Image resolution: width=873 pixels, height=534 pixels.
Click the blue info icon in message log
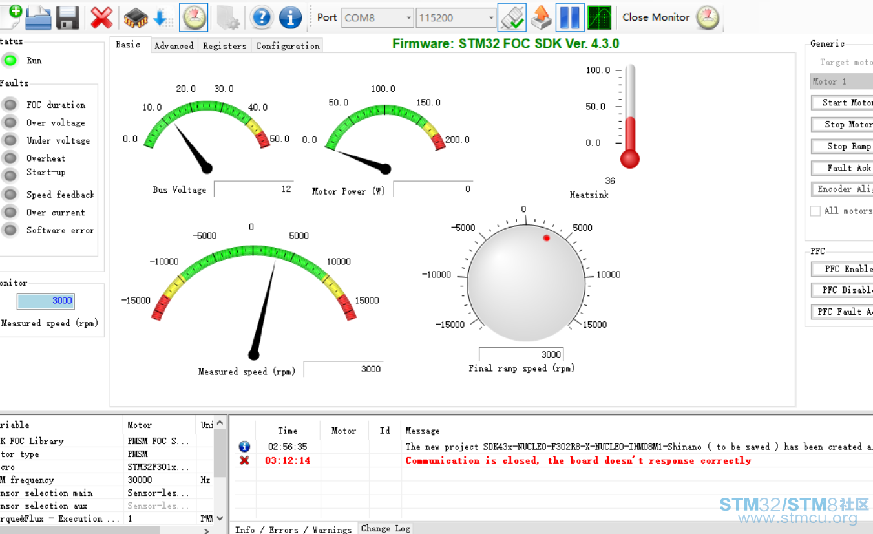click(x=244, y=447)
